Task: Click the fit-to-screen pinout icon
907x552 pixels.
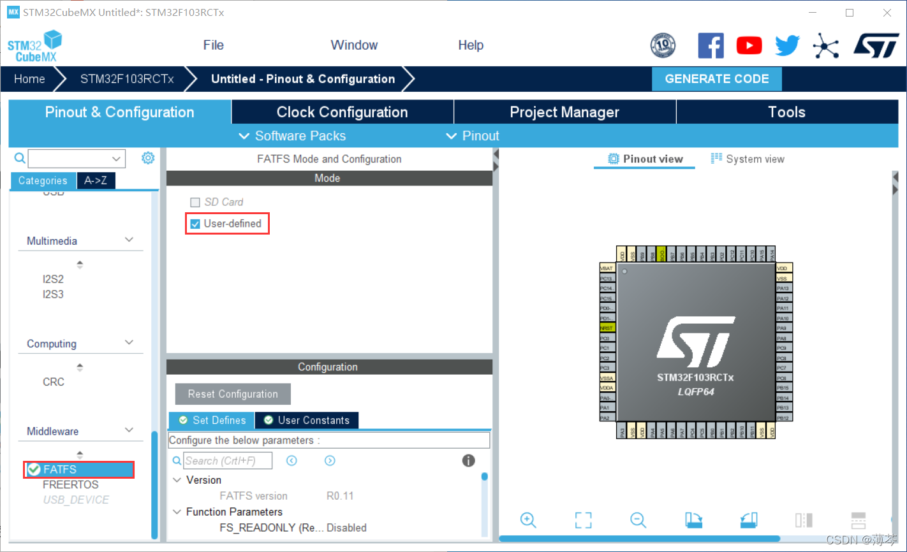Action: (583, 520)
